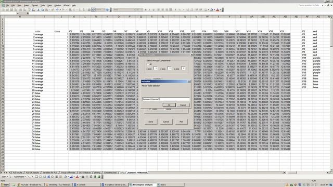Click the y-axis component input box
The image size is (333, 187).
[169, 68]
